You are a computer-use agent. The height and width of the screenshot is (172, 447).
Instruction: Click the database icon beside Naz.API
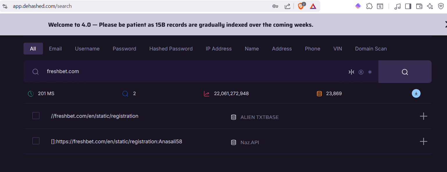tap(233, 142)
